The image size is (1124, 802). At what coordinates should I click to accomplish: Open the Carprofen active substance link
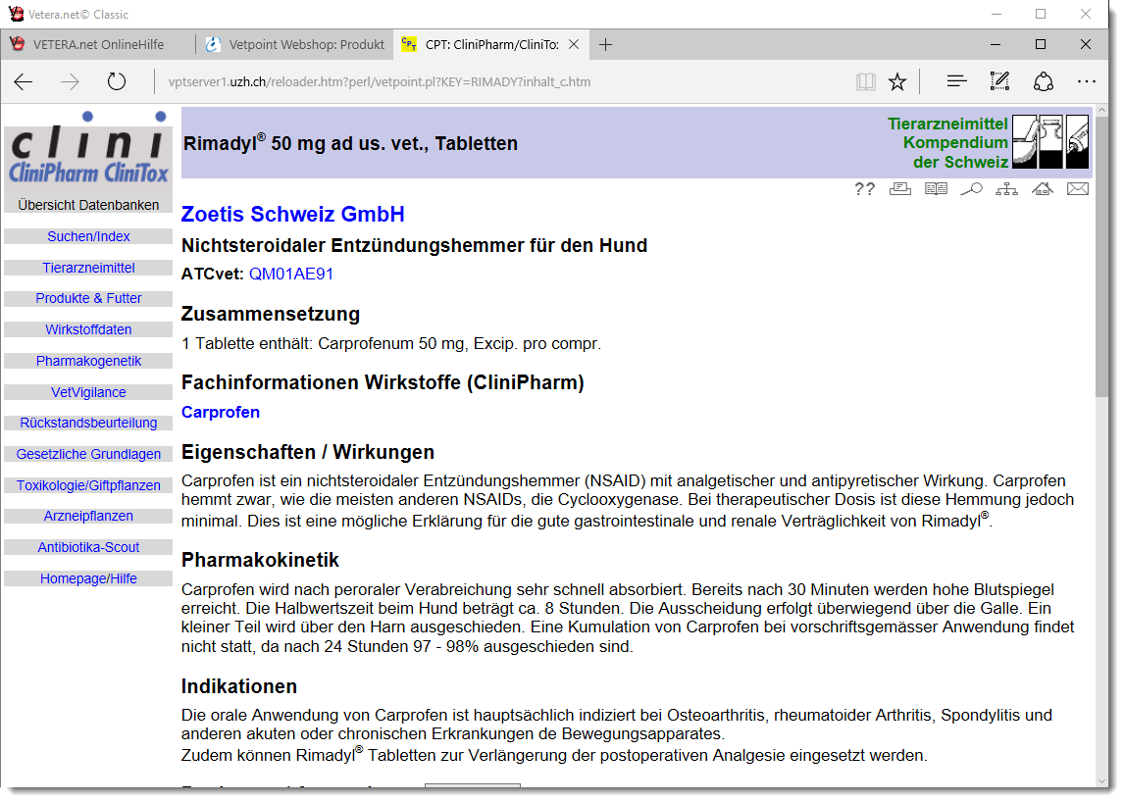[221, 412]
